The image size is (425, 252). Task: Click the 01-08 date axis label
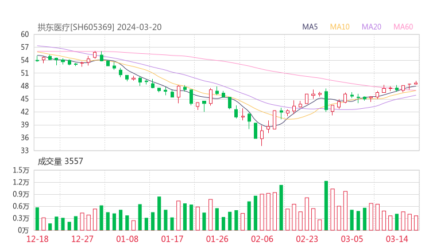127,239
